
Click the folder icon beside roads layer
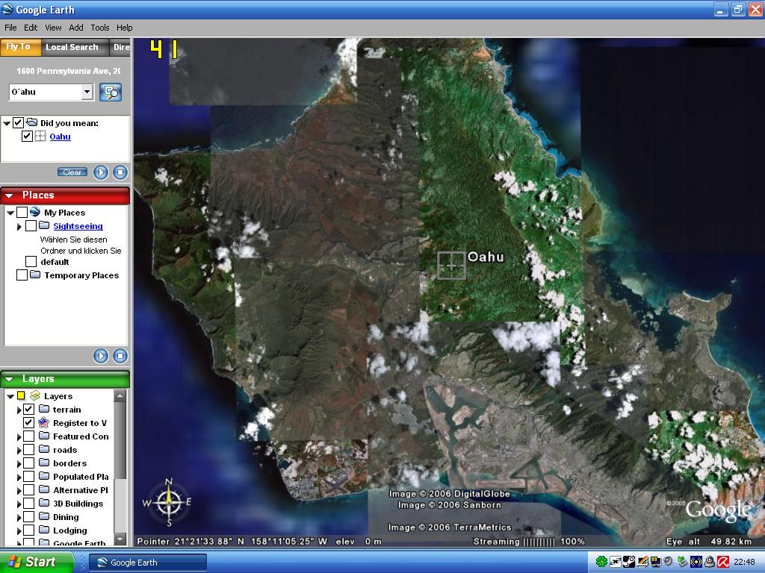point(44,449)
